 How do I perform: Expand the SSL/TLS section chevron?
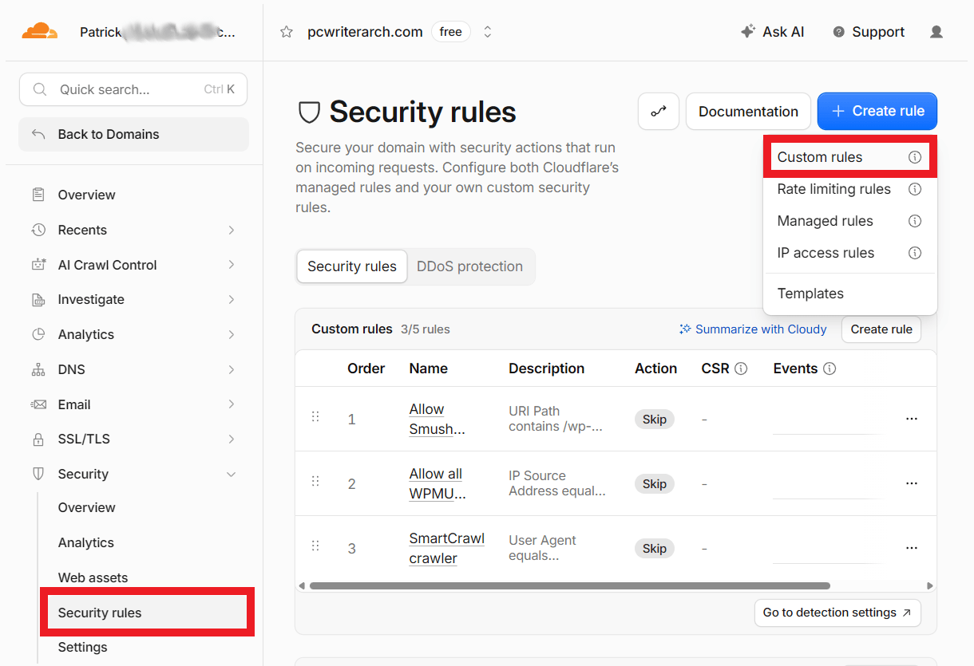(232, 439)
